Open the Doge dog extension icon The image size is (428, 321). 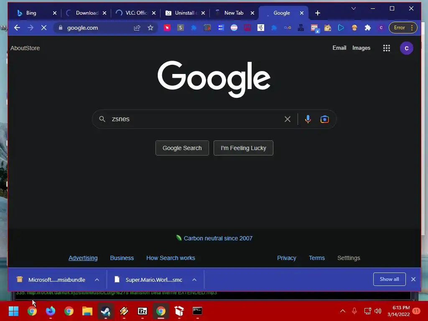tap(328, 28)
